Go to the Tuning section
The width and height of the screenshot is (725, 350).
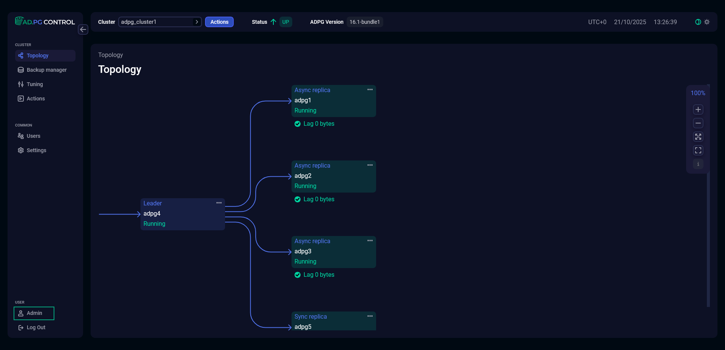pos(35,84)
